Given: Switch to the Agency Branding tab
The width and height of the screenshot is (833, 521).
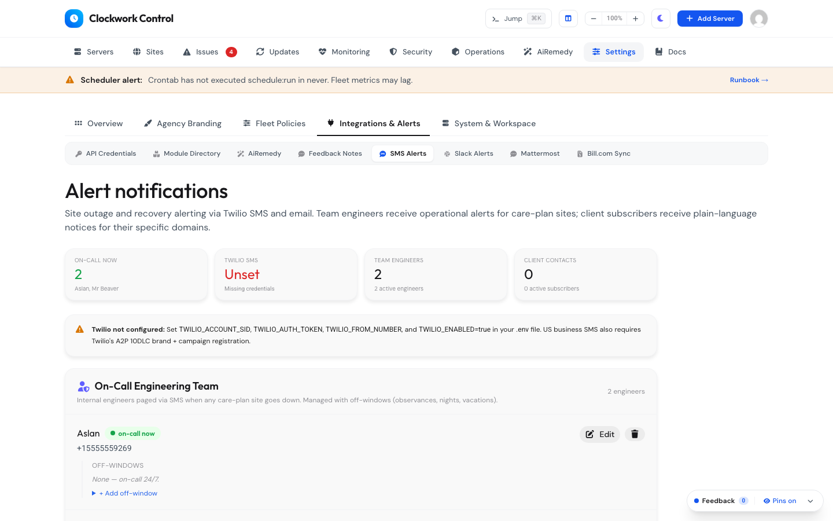Looking at the screenshot, I should tap(183, 123).
